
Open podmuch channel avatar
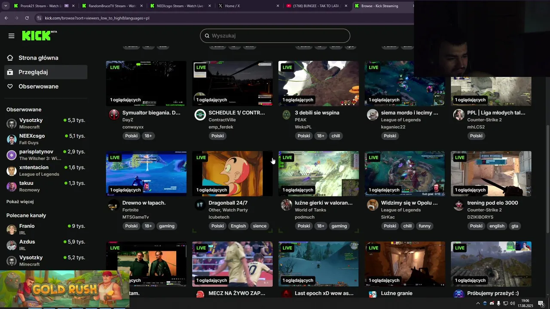coord(287,205)
